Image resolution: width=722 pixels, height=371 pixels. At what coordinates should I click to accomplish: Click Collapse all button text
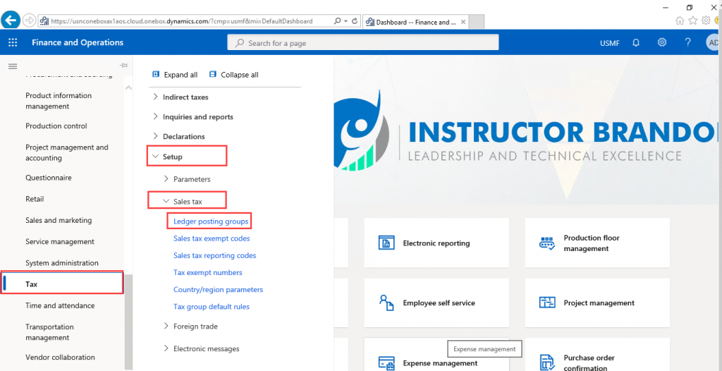pos(240,75)
